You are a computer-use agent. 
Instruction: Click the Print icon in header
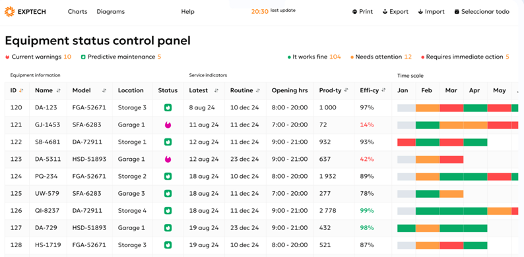click(354, 12)
